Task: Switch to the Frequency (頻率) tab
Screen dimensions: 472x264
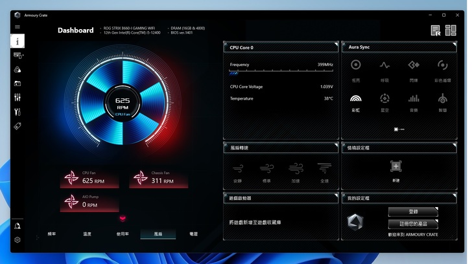Action: pyautogui.click(x=52, y=234)
